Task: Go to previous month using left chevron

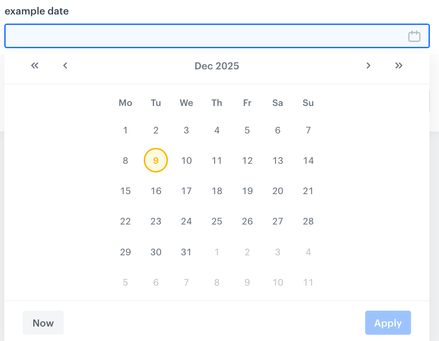Action: [65, 66]
